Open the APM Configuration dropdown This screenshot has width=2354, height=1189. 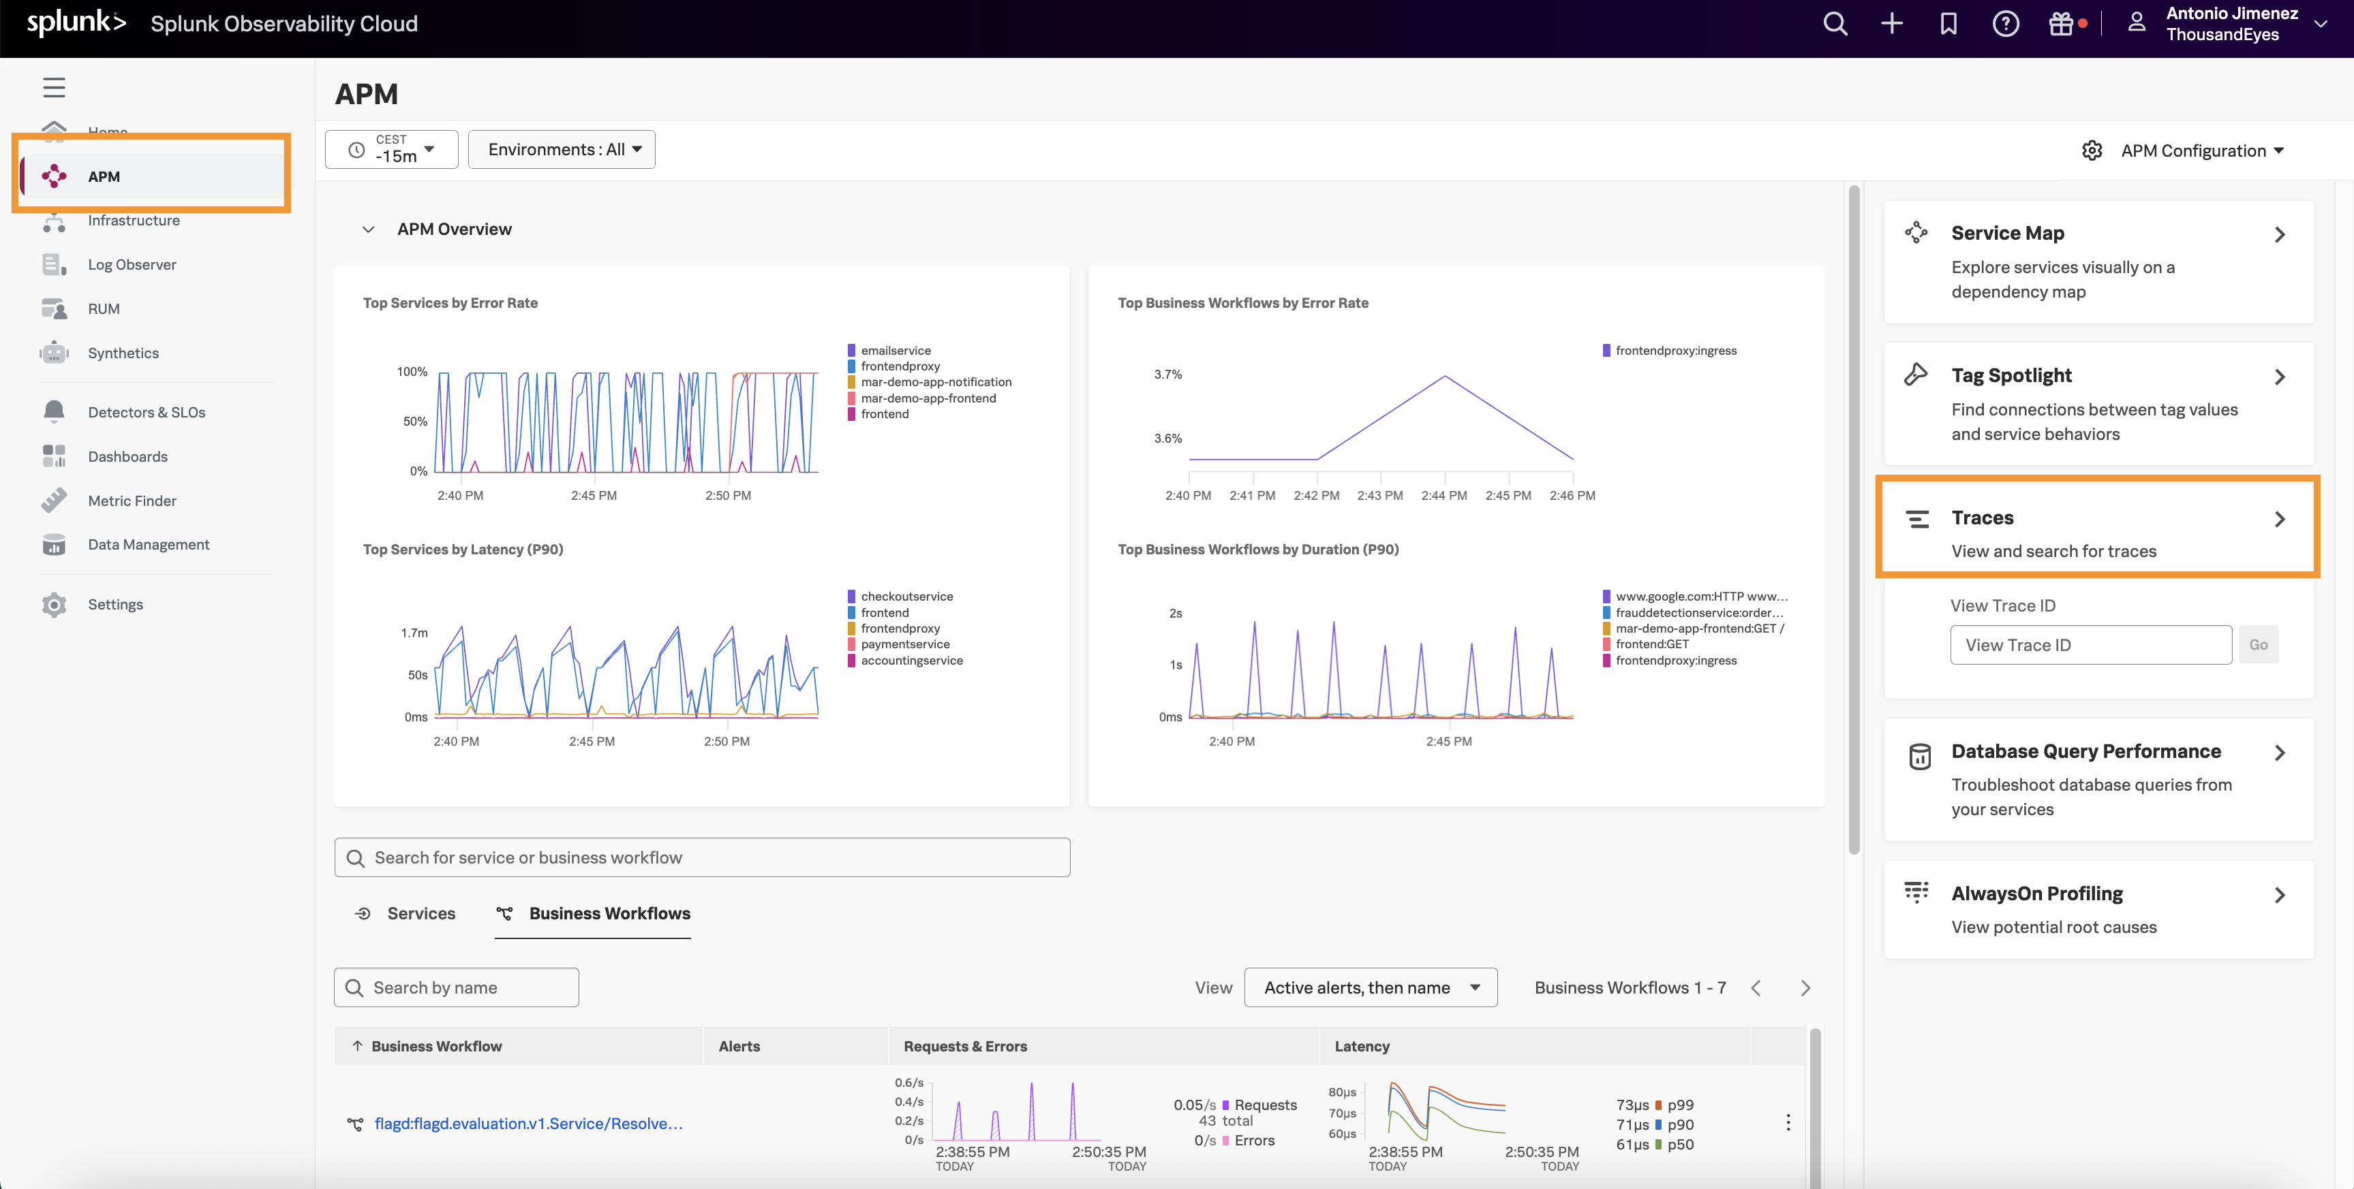pyautogui.click(x=2201, y=150)
